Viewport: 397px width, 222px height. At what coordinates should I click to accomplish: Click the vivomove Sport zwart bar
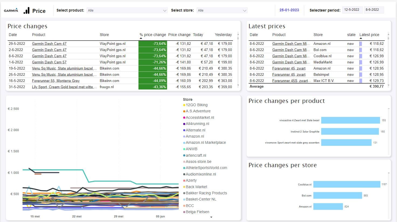(x=346, y=142)
